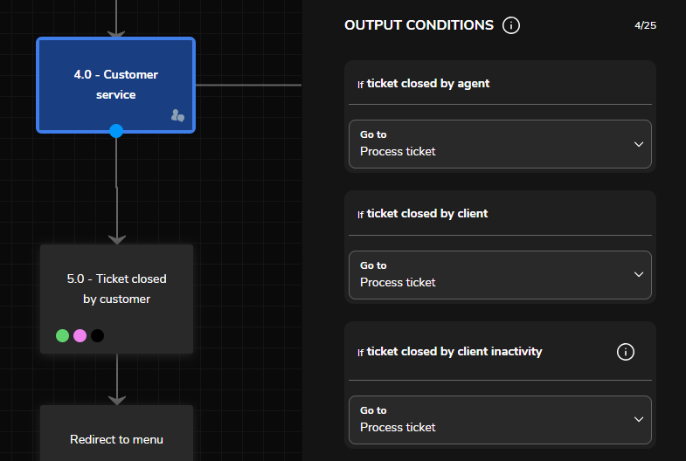Select the Redirect to menu node
The width and height of the screenshot is (686, 461).
[x=116, y=439]
